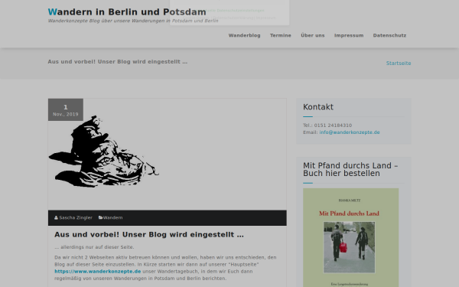The width and height of the screenshot is (459, 287).
Task: Open the post title Aus und vorbei
Action: point(149,235)
